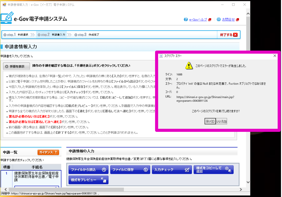Click the 申請書情報入力 page heading
282x197 pixels.
click(x=21, y=47)
